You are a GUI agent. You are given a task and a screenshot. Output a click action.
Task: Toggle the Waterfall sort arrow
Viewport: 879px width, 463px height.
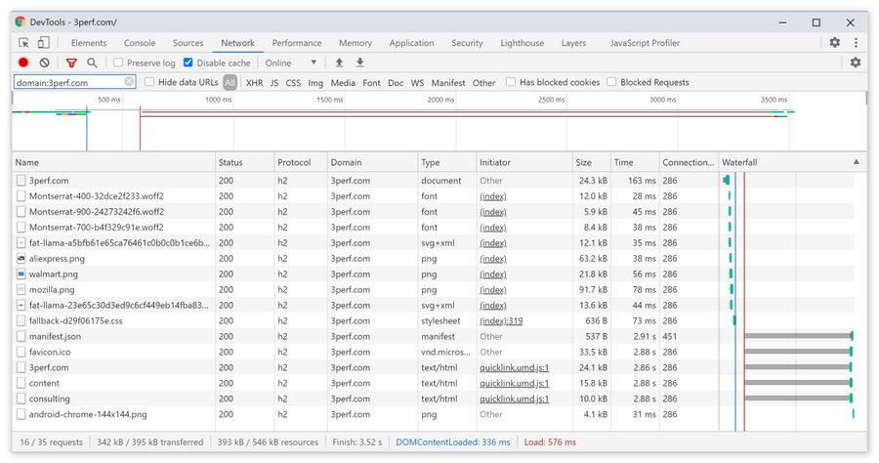point(856,162)
